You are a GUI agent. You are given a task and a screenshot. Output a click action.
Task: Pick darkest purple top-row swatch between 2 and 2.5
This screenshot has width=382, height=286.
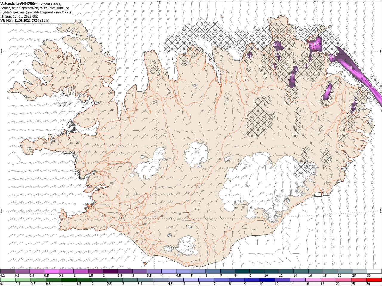[110, 271]
